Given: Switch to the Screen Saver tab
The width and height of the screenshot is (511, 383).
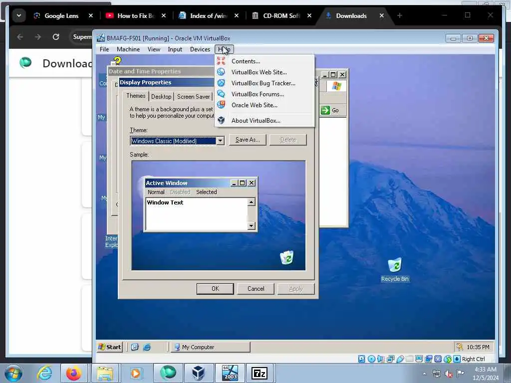Looking at the screenshot, I should click(x=193, y=97).
